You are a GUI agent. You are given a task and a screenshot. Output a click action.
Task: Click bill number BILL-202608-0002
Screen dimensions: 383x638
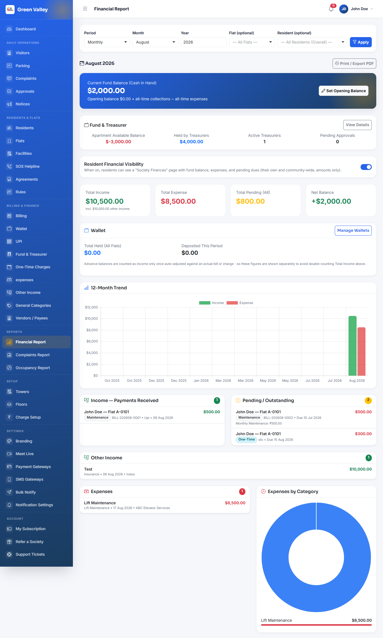(x=278, y=418)
